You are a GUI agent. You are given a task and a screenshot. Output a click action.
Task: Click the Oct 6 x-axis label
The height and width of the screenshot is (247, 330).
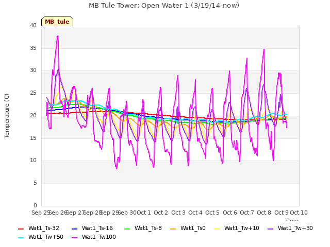click(230, 213)
